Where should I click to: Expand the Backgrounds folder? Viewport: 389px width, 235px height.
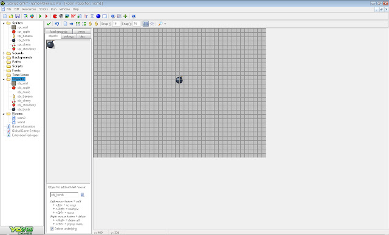pyautogui.click(x=4, y=58)
